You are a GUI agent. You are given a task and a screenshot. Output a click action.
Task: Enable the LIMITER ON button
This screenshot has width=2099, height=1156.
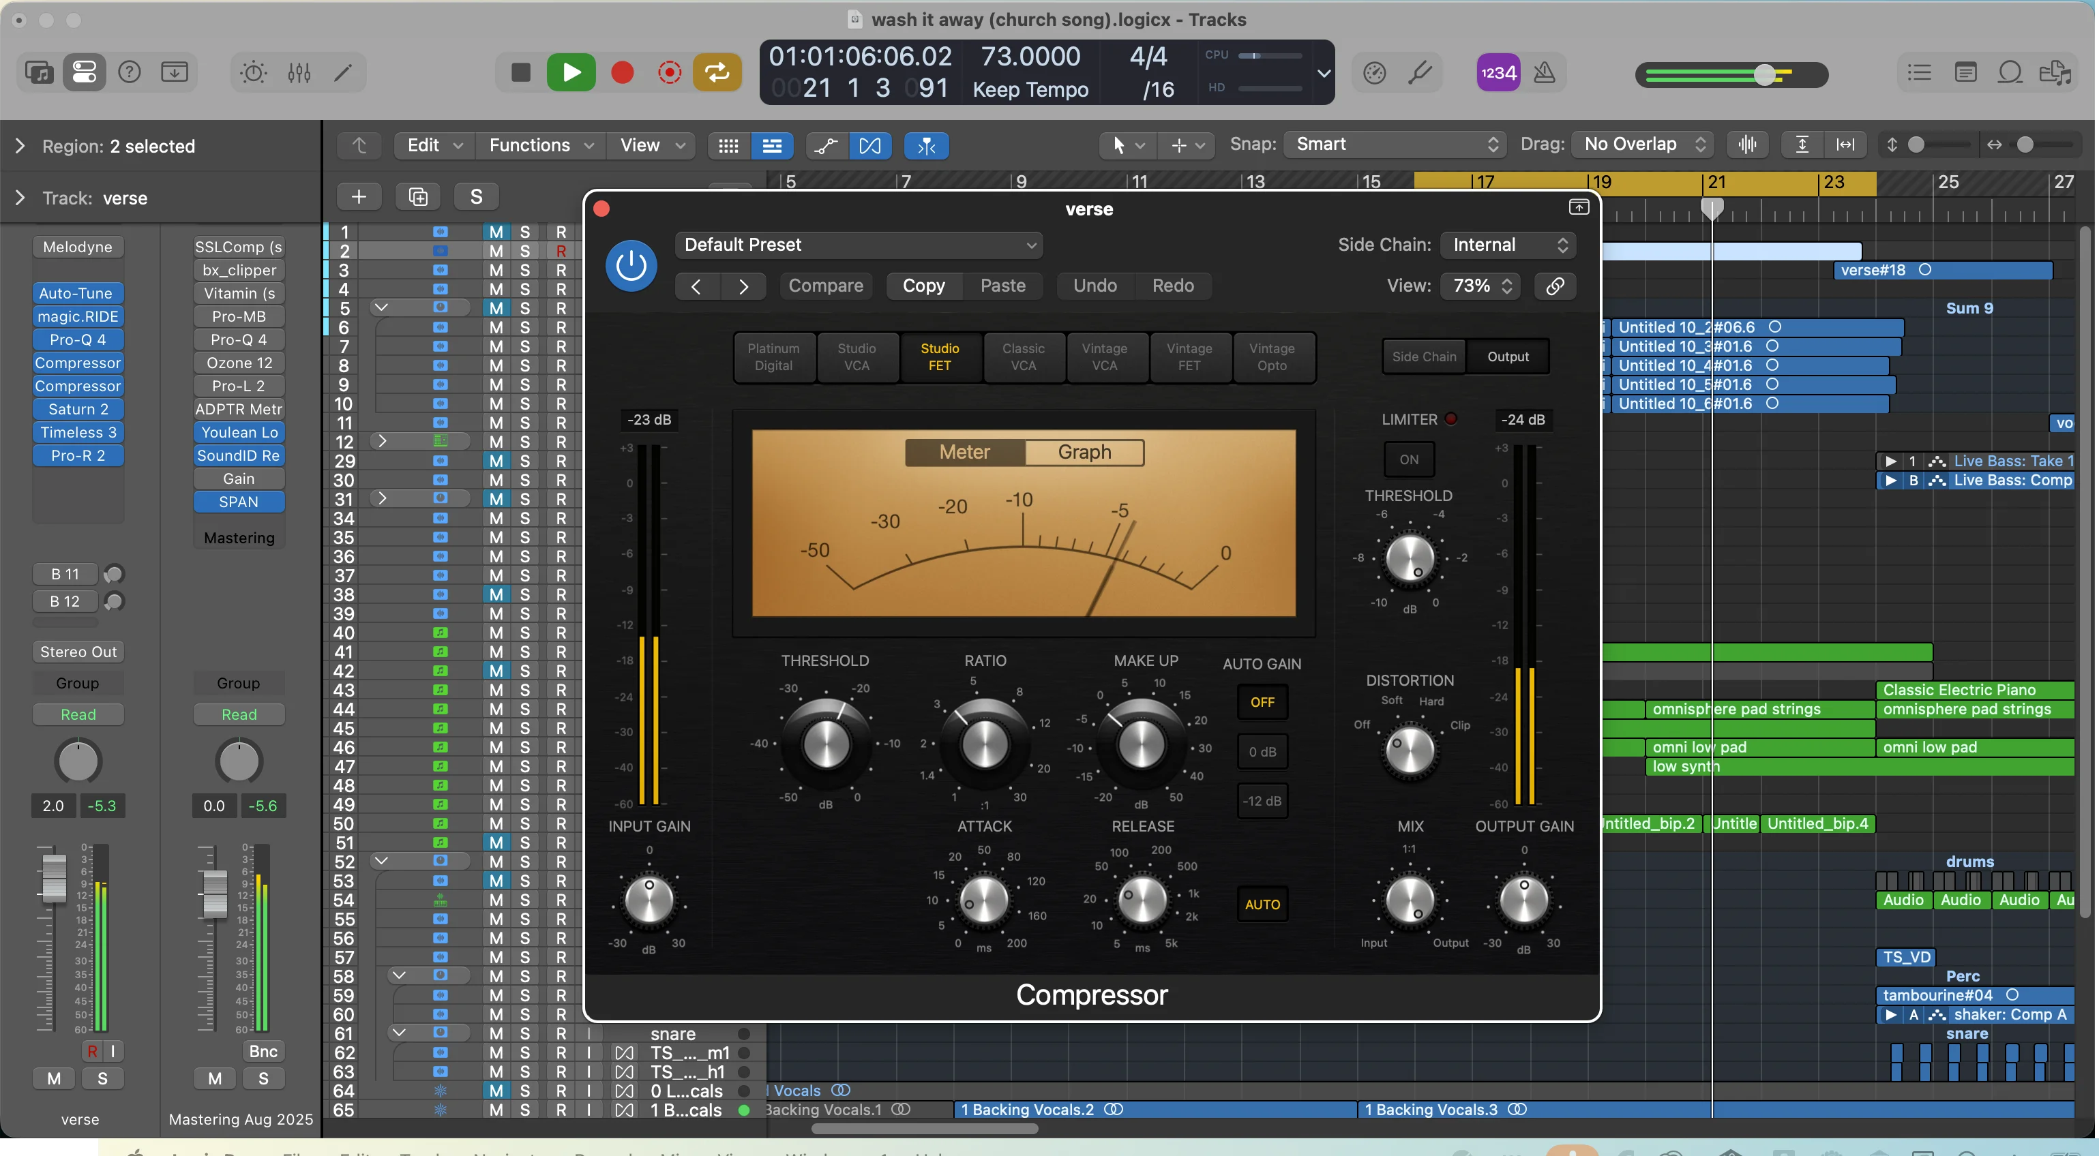1409,459
